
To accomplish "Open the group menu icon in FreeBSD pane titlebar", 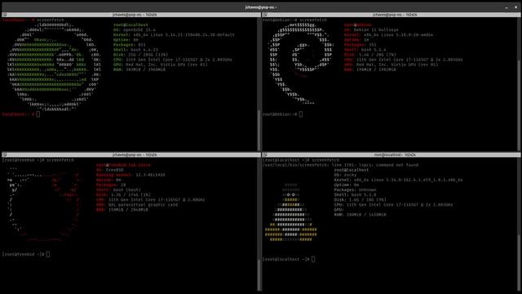I will [4, 154].
